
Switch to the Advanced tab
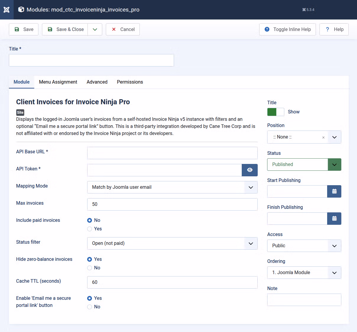(97, 82)
